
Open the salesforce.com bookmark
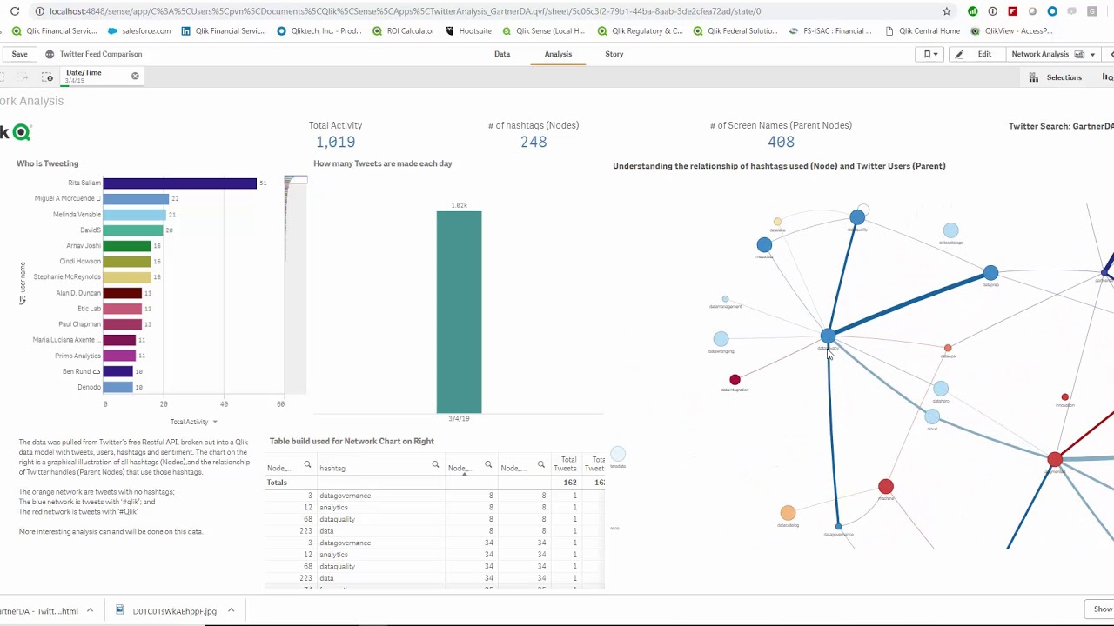(138, 30)
